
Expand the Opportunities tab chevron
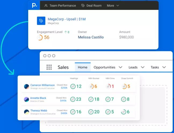121,67
